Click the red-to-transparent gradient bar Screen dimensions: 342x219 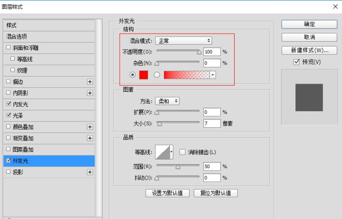coord(187,75)
